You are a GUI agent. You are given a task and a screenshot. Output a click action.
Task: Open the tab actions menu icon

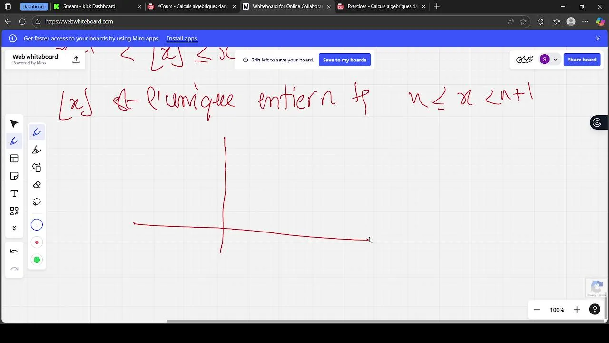point(8,7)
